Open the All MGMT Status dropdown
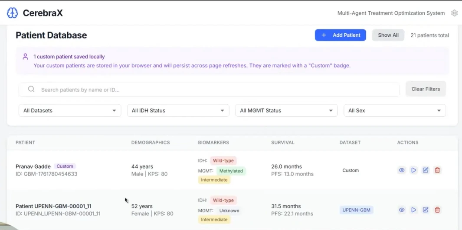This screenshot has height=230, width=462. tap(286, 110)
